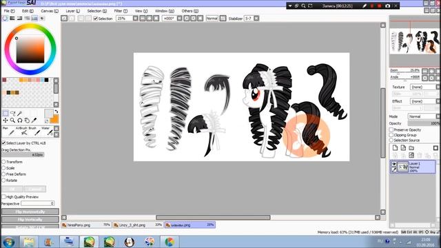Choose the Free Deform option

tap(3, 174)
